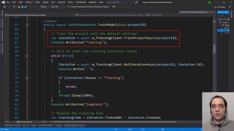Open the TEST menu
234x131 pixels.
click(x=53, y=2)
